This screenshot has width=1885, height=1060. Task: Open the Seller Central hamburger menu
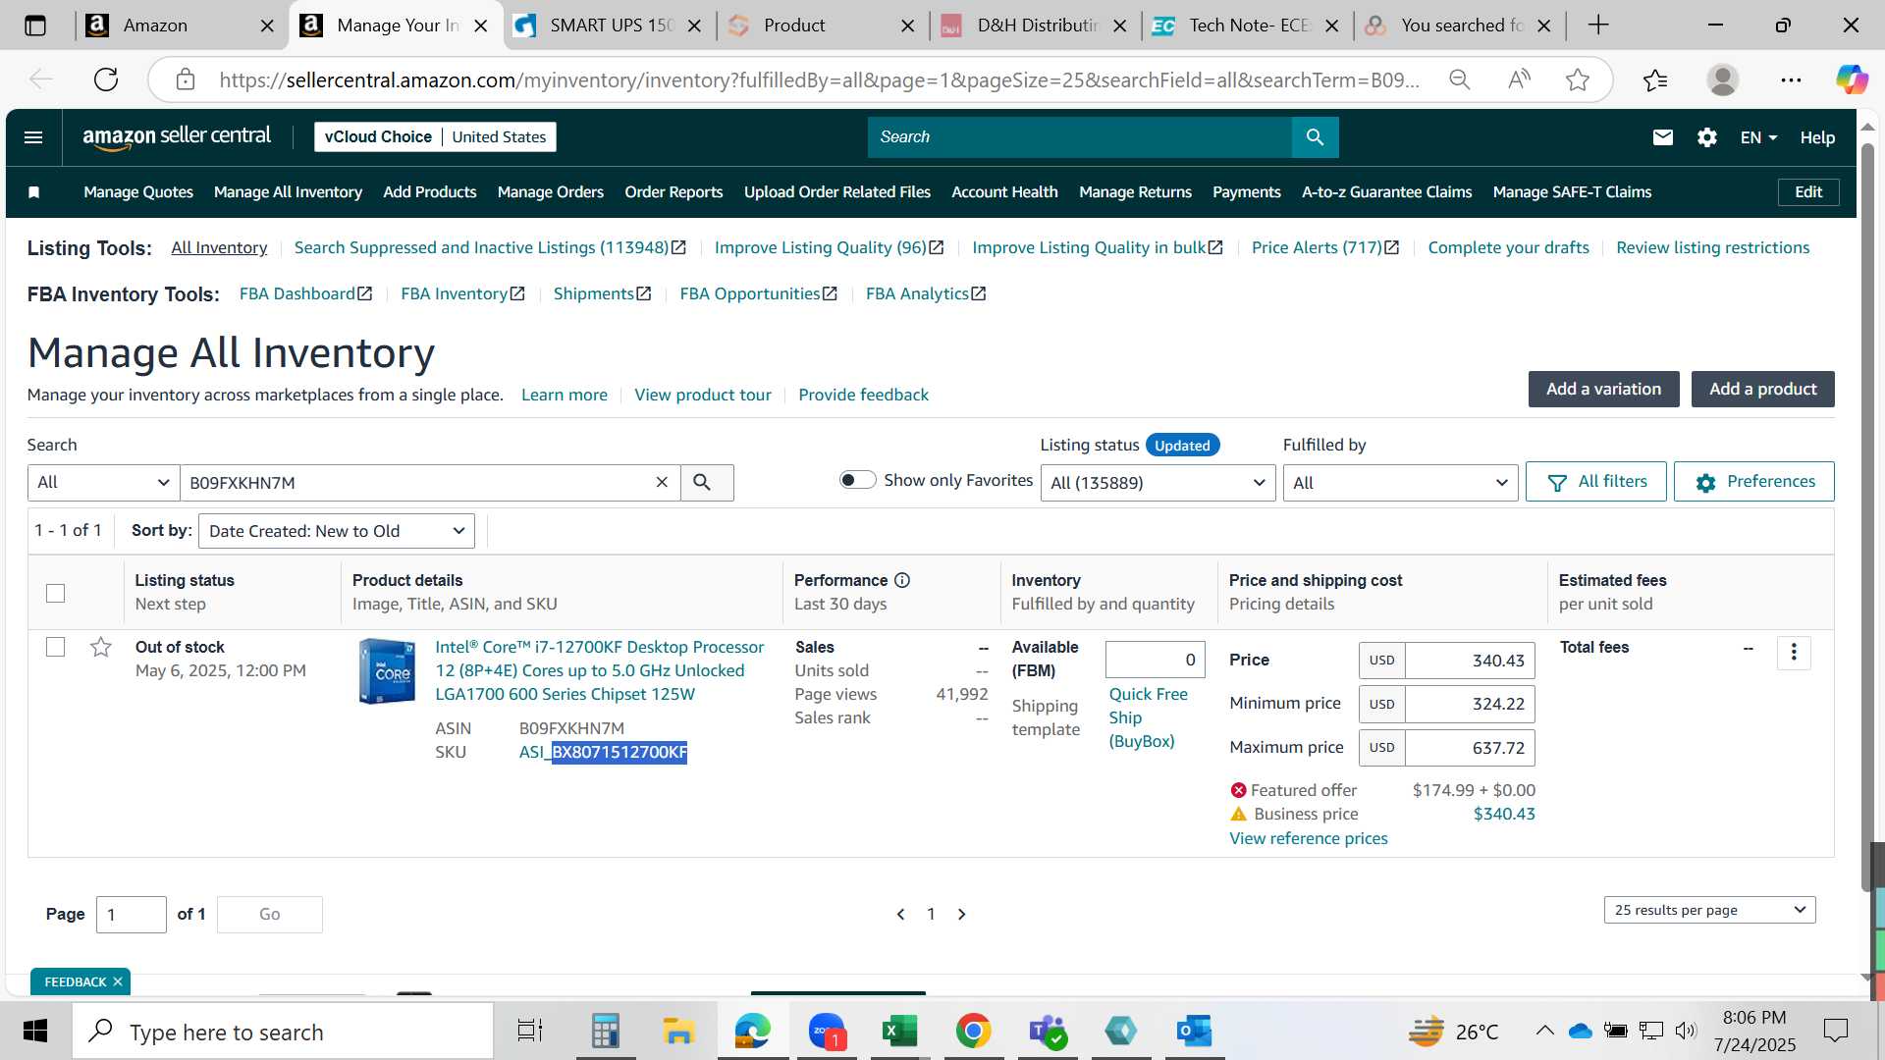click(x=33, y=137)
